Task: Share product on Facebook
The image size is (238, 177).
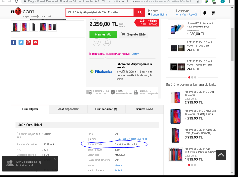Action: (13, 42)
